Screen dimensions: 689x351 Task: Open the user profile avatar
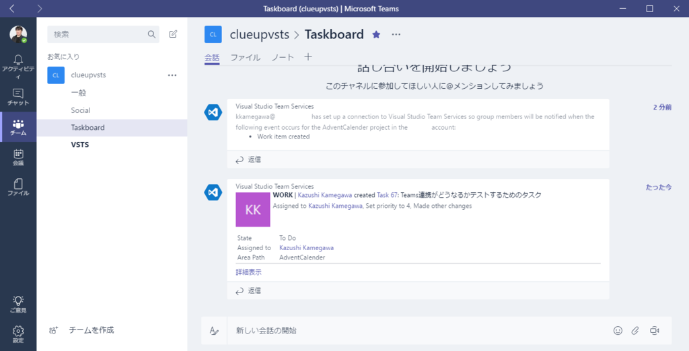click(x=18, y=34)
